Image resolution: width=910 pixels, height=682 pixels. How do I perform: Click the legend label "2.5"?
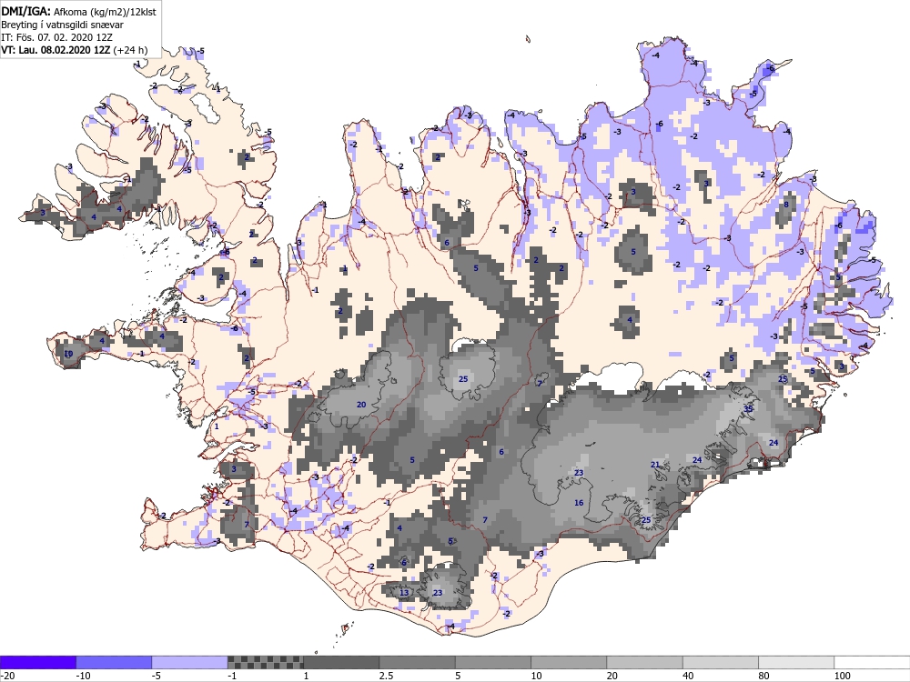click(x=386, y=676)
